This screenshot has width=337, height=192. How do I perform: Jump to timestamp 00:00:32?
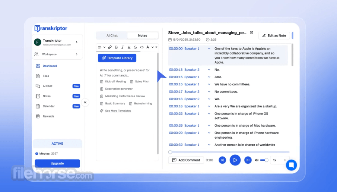point(176,145)
